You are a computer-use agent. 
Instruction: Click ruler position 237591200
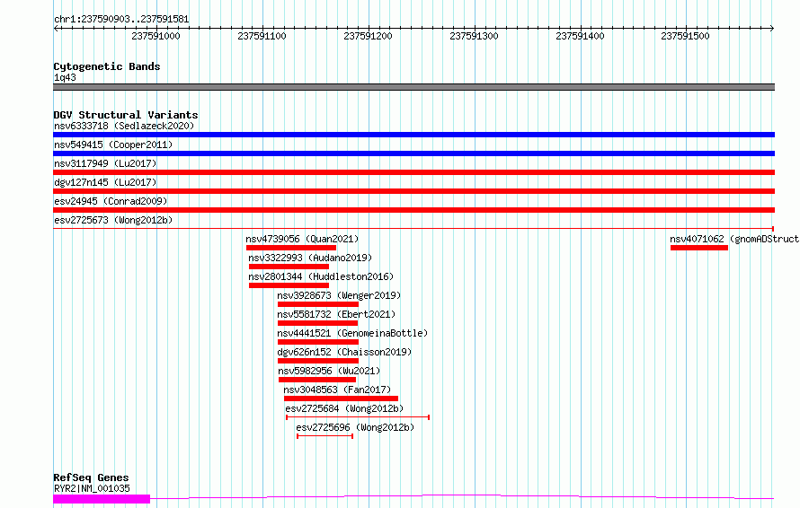368,36
